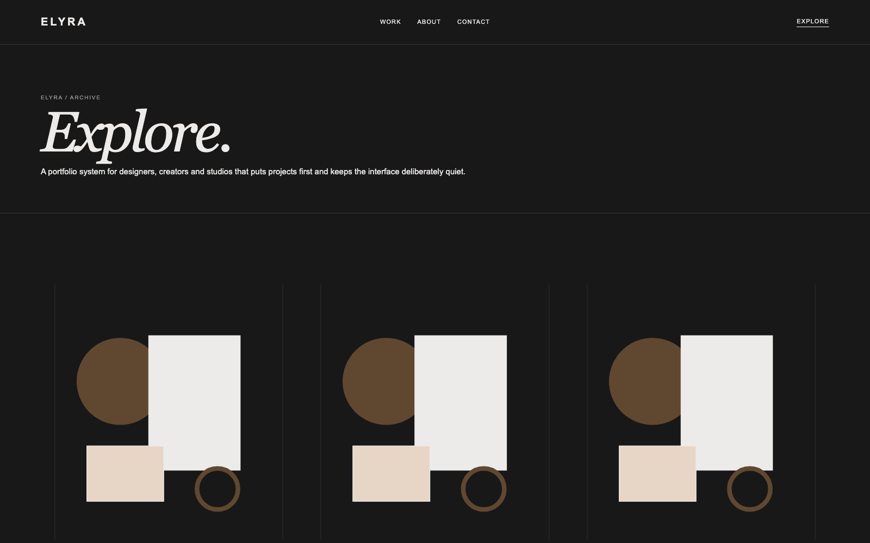Select Contact in the top navigation

474,22
